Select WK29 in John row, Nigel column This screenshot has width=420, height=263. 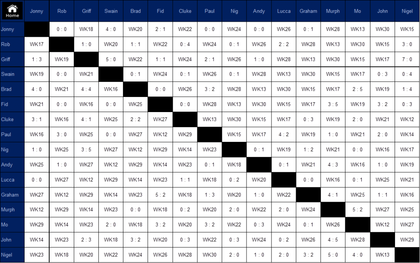(407, 240)
